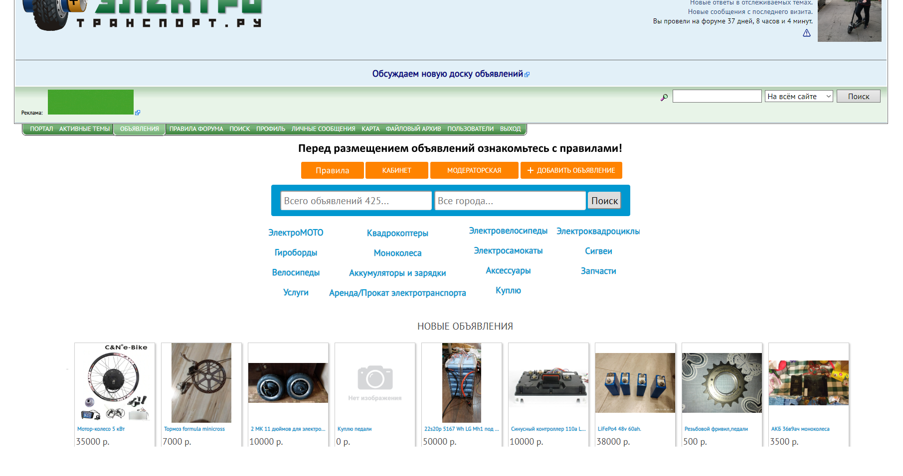Click the warning triangle icon
Viewport: 903px width, 476px height.
806,33
